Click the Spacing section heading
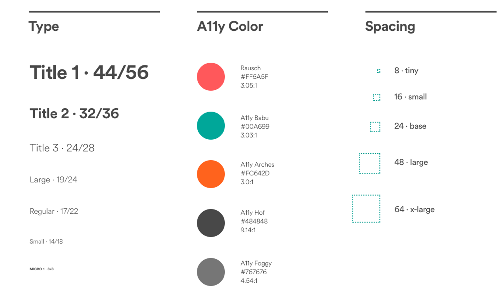Image resolution: width=498 pixels, height=308 pixels. point(390,27)
